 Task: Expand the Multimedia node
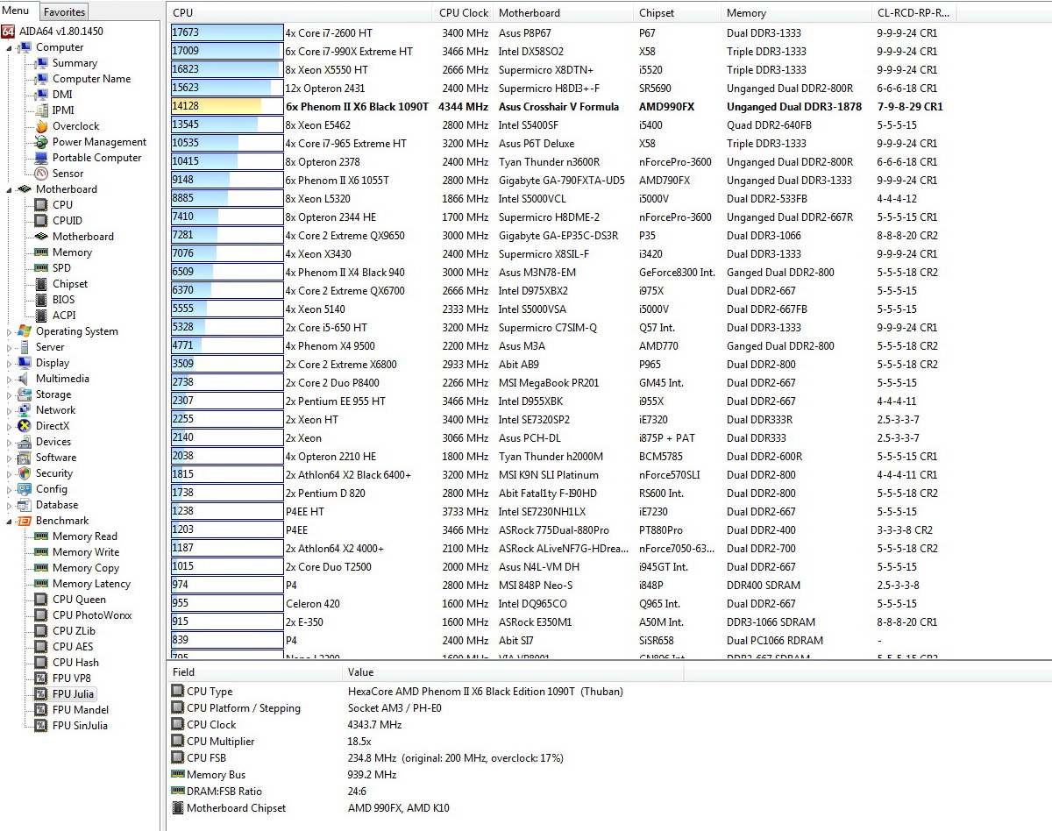click(x=11, y=379)
